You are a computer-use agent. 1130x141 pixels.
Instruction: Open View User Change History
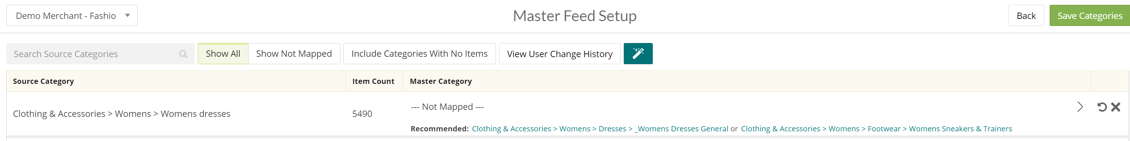click(x=560, y=53)
